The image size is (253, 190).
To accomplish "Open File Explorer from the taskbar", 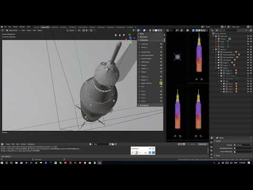I will (x=16, y=163).
